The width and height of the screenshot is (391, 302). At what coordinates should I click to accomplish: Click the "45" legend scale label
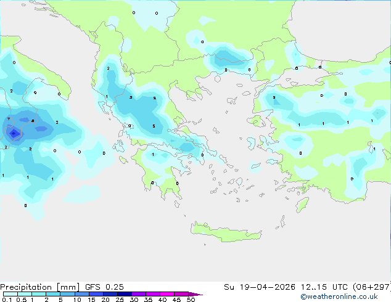click(176, 300)
